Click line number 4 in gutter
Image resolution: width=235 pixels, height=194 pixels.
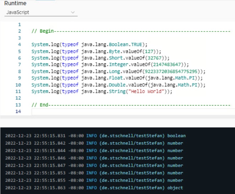(20, 45)
